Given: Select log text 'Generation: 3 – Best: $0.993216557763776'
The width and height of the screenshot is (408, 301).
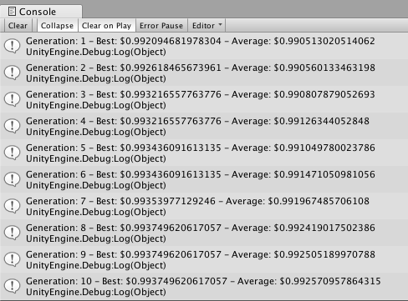Looking at the screenshot, I should pyautogui.click(x=124, y=94).
